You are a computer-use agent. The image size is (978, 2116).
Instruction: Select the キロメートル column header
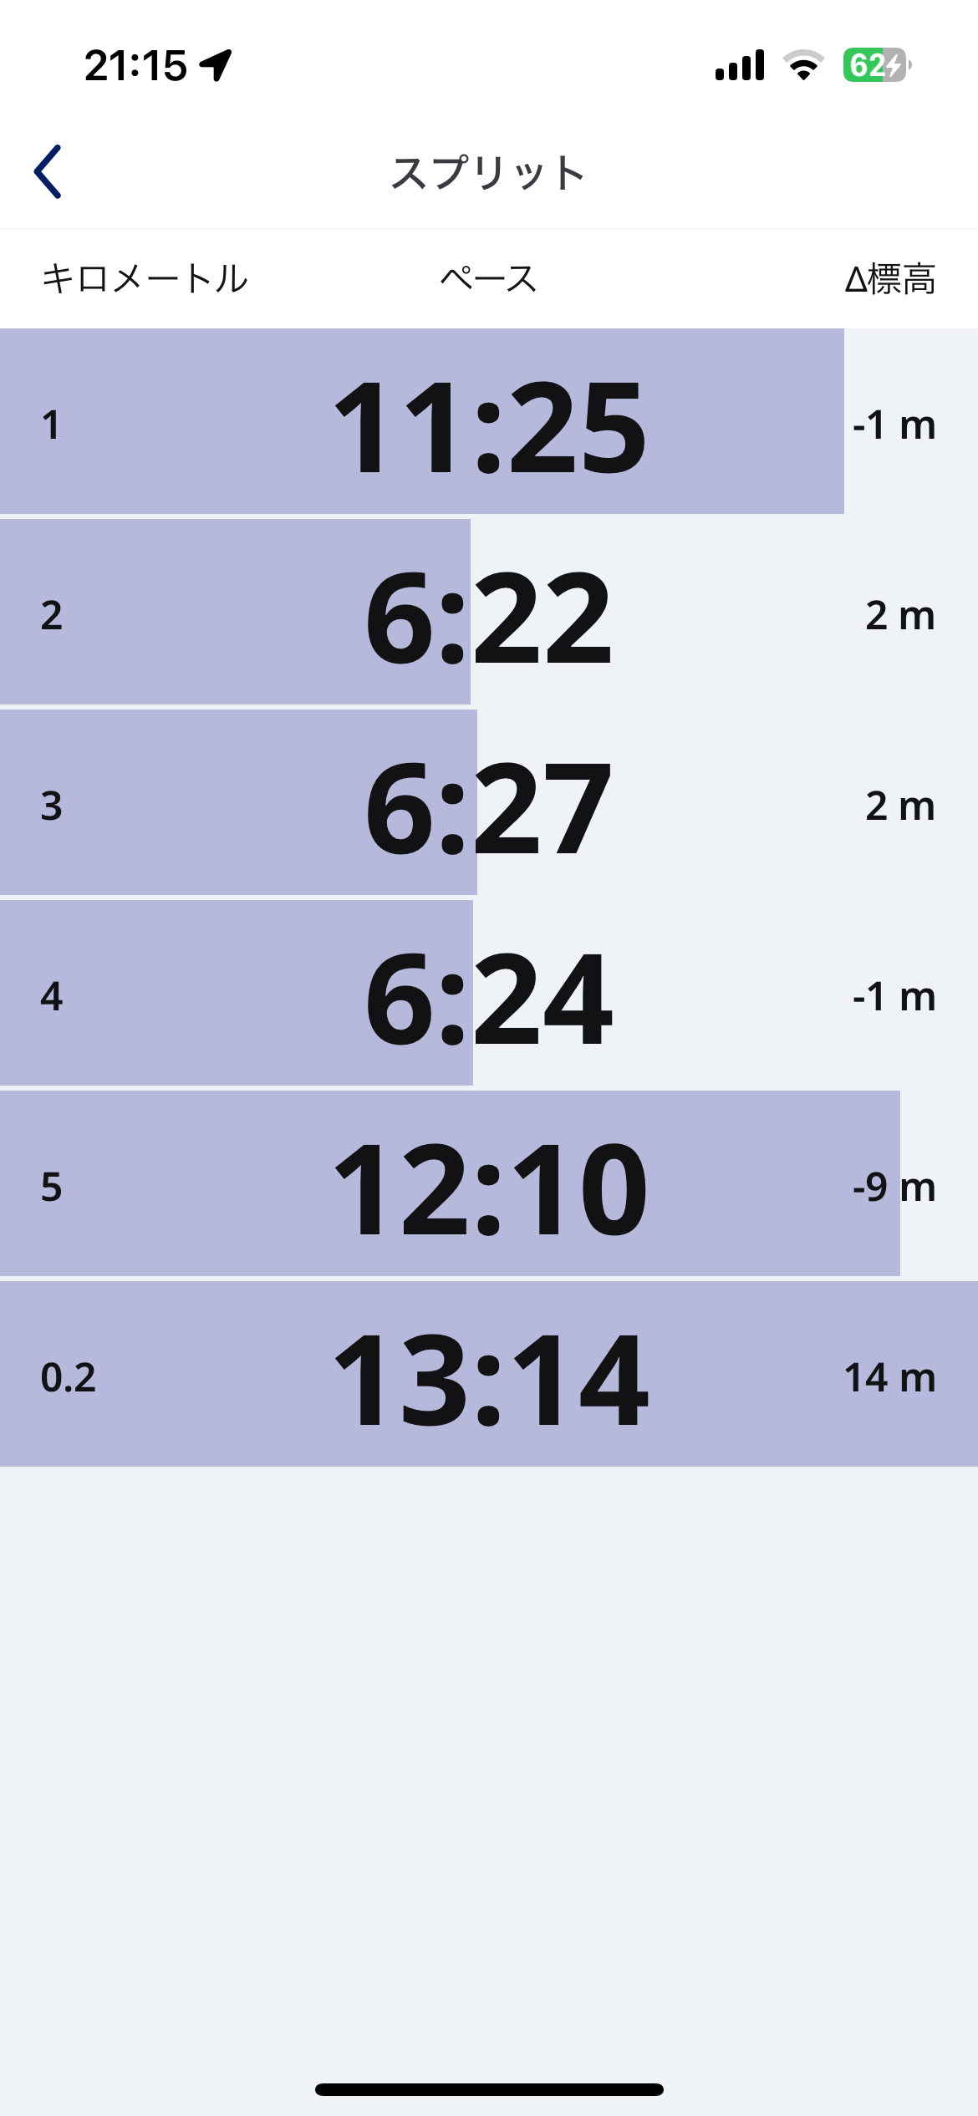[x=145, y=278]
